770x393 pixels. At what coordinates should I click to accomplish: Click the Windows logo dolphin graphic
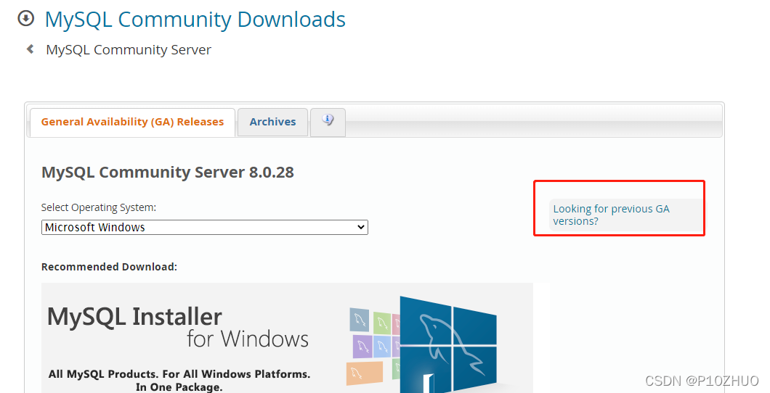click(448, 344)
